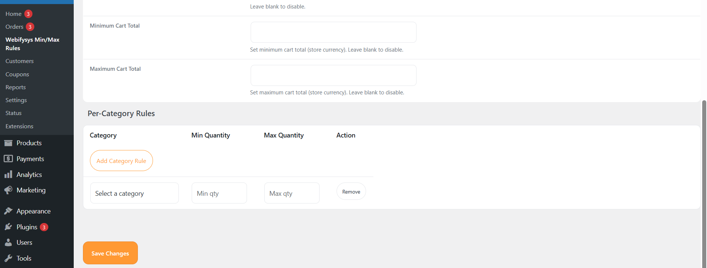Screen dimensions: 707x268
Task: Click the Analytics bar chart icon
Action: click(x=8, y=175)
